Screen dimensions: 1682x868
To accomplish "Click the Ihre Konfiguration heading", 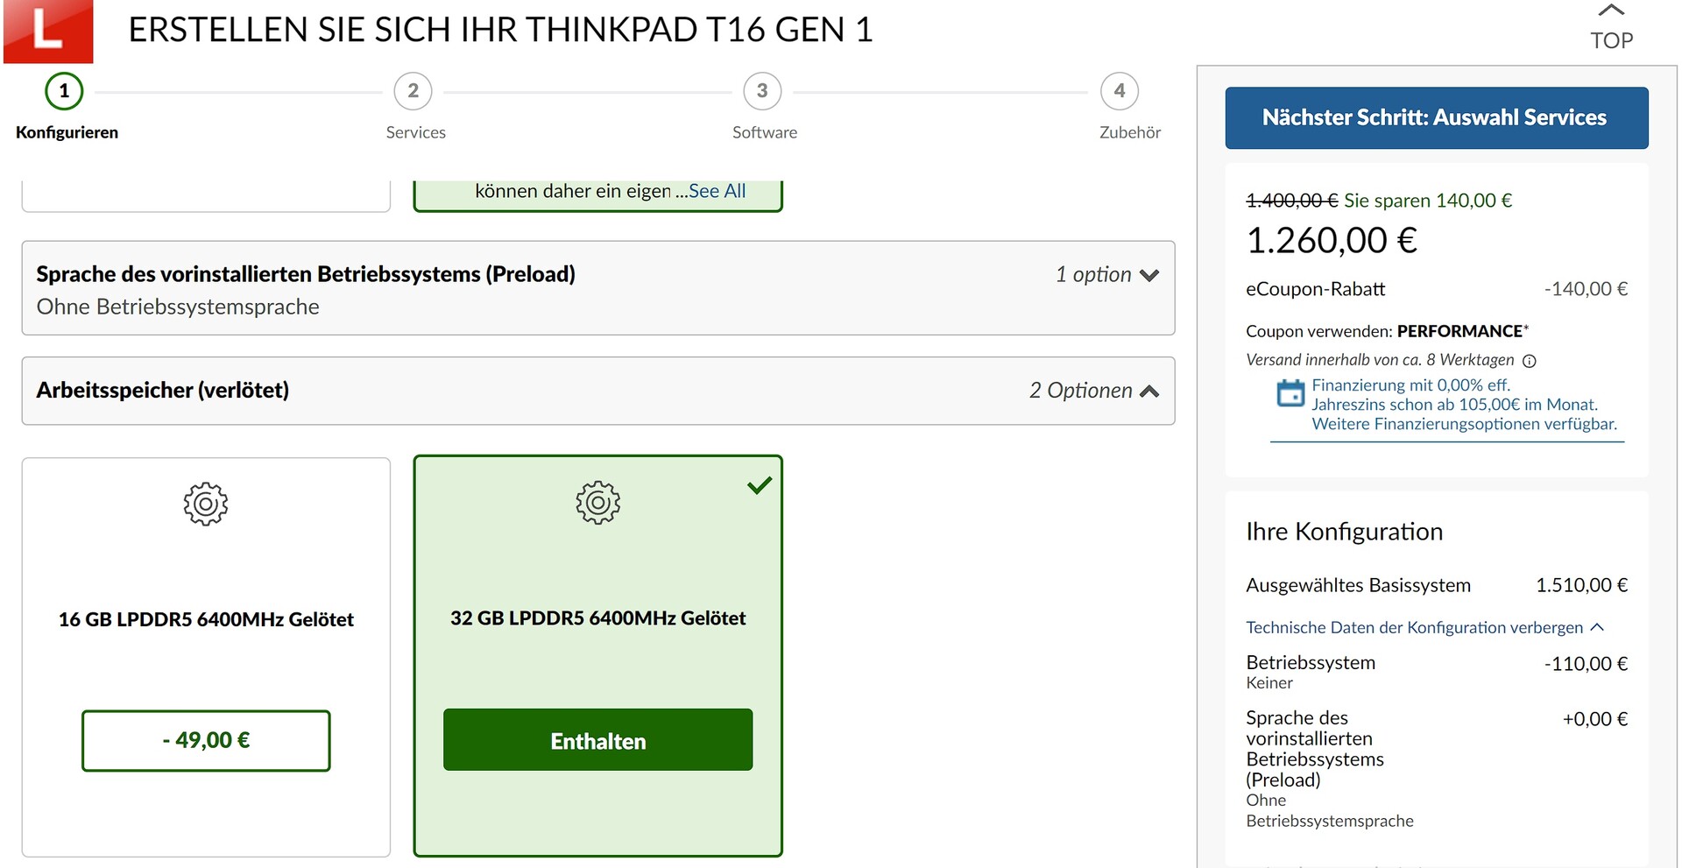I will click(1345, 532).
